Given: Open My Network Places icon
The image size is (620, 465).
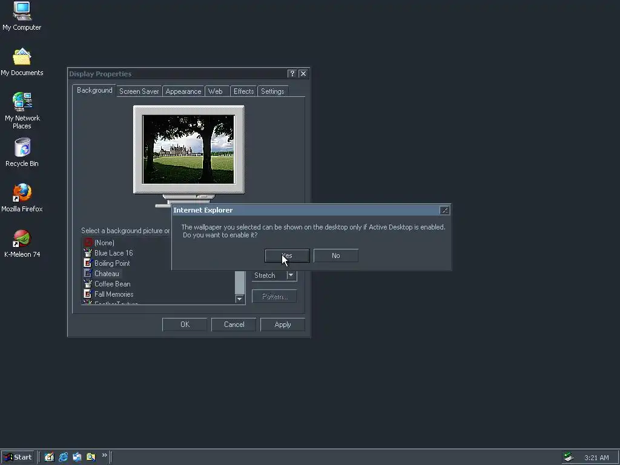Looking at the screenshot, I should point(22,111).
